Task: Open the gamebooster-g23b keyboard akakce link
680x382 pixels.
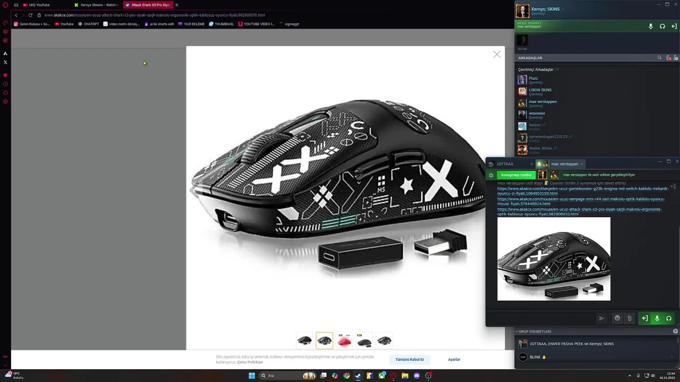Action: point(583,191)
